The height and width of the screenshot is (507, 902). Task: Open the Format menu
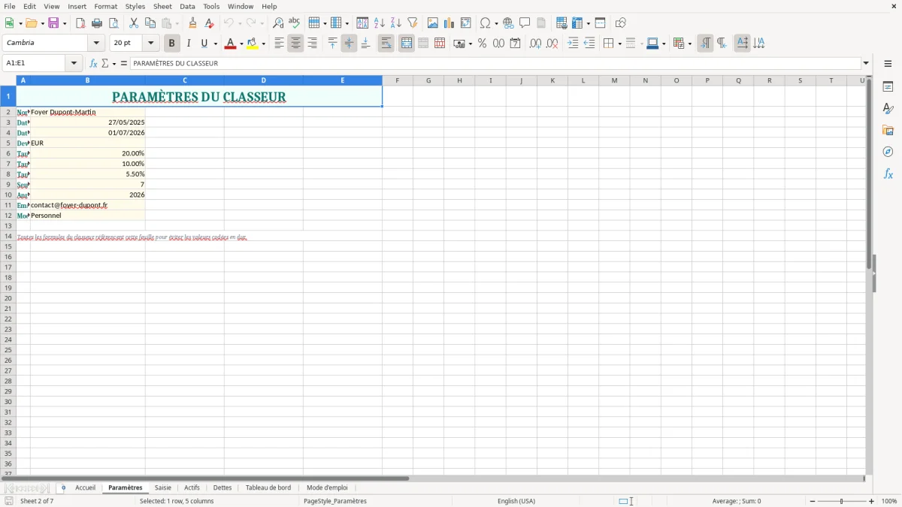tap(105, 6)
